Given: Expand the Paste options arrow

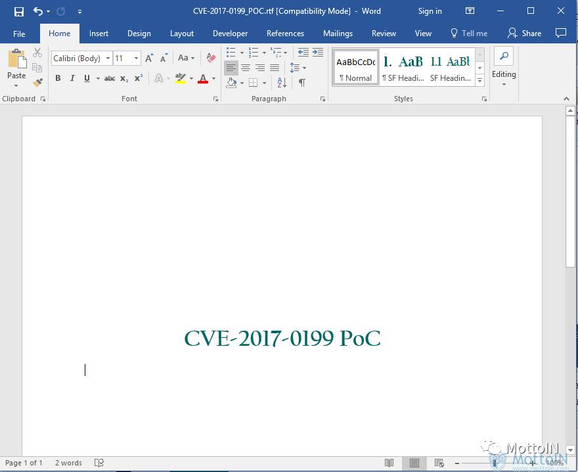Looking at the screenshot, I should click(16, 85).
